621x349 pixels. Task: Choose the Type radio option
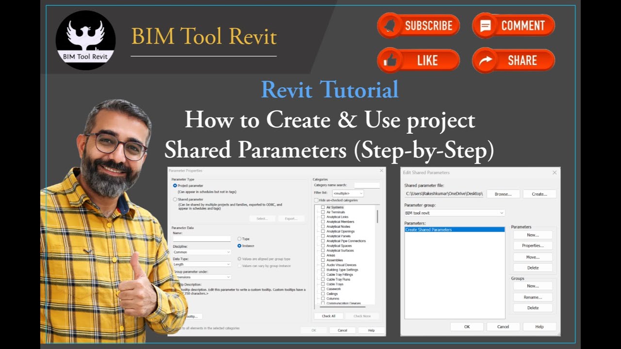(x=239, y=239)
